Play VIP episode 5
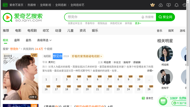The image size is (190, 107). (x=87, y=79)
